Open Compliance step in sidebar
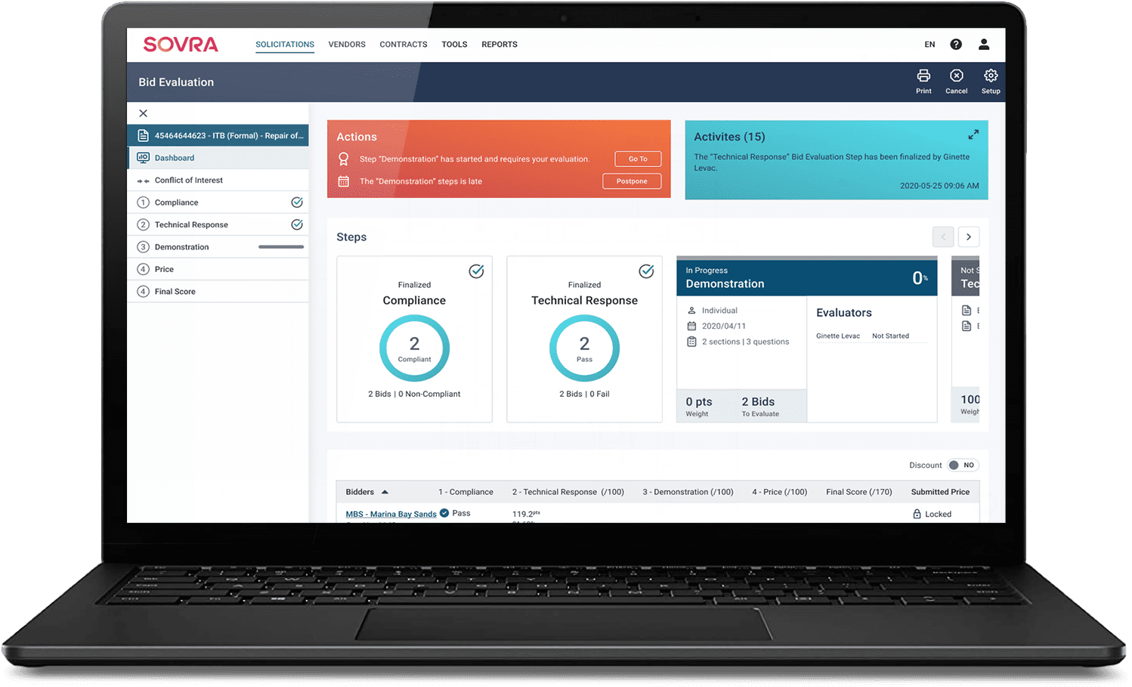1132x687 pixels. 218,203
